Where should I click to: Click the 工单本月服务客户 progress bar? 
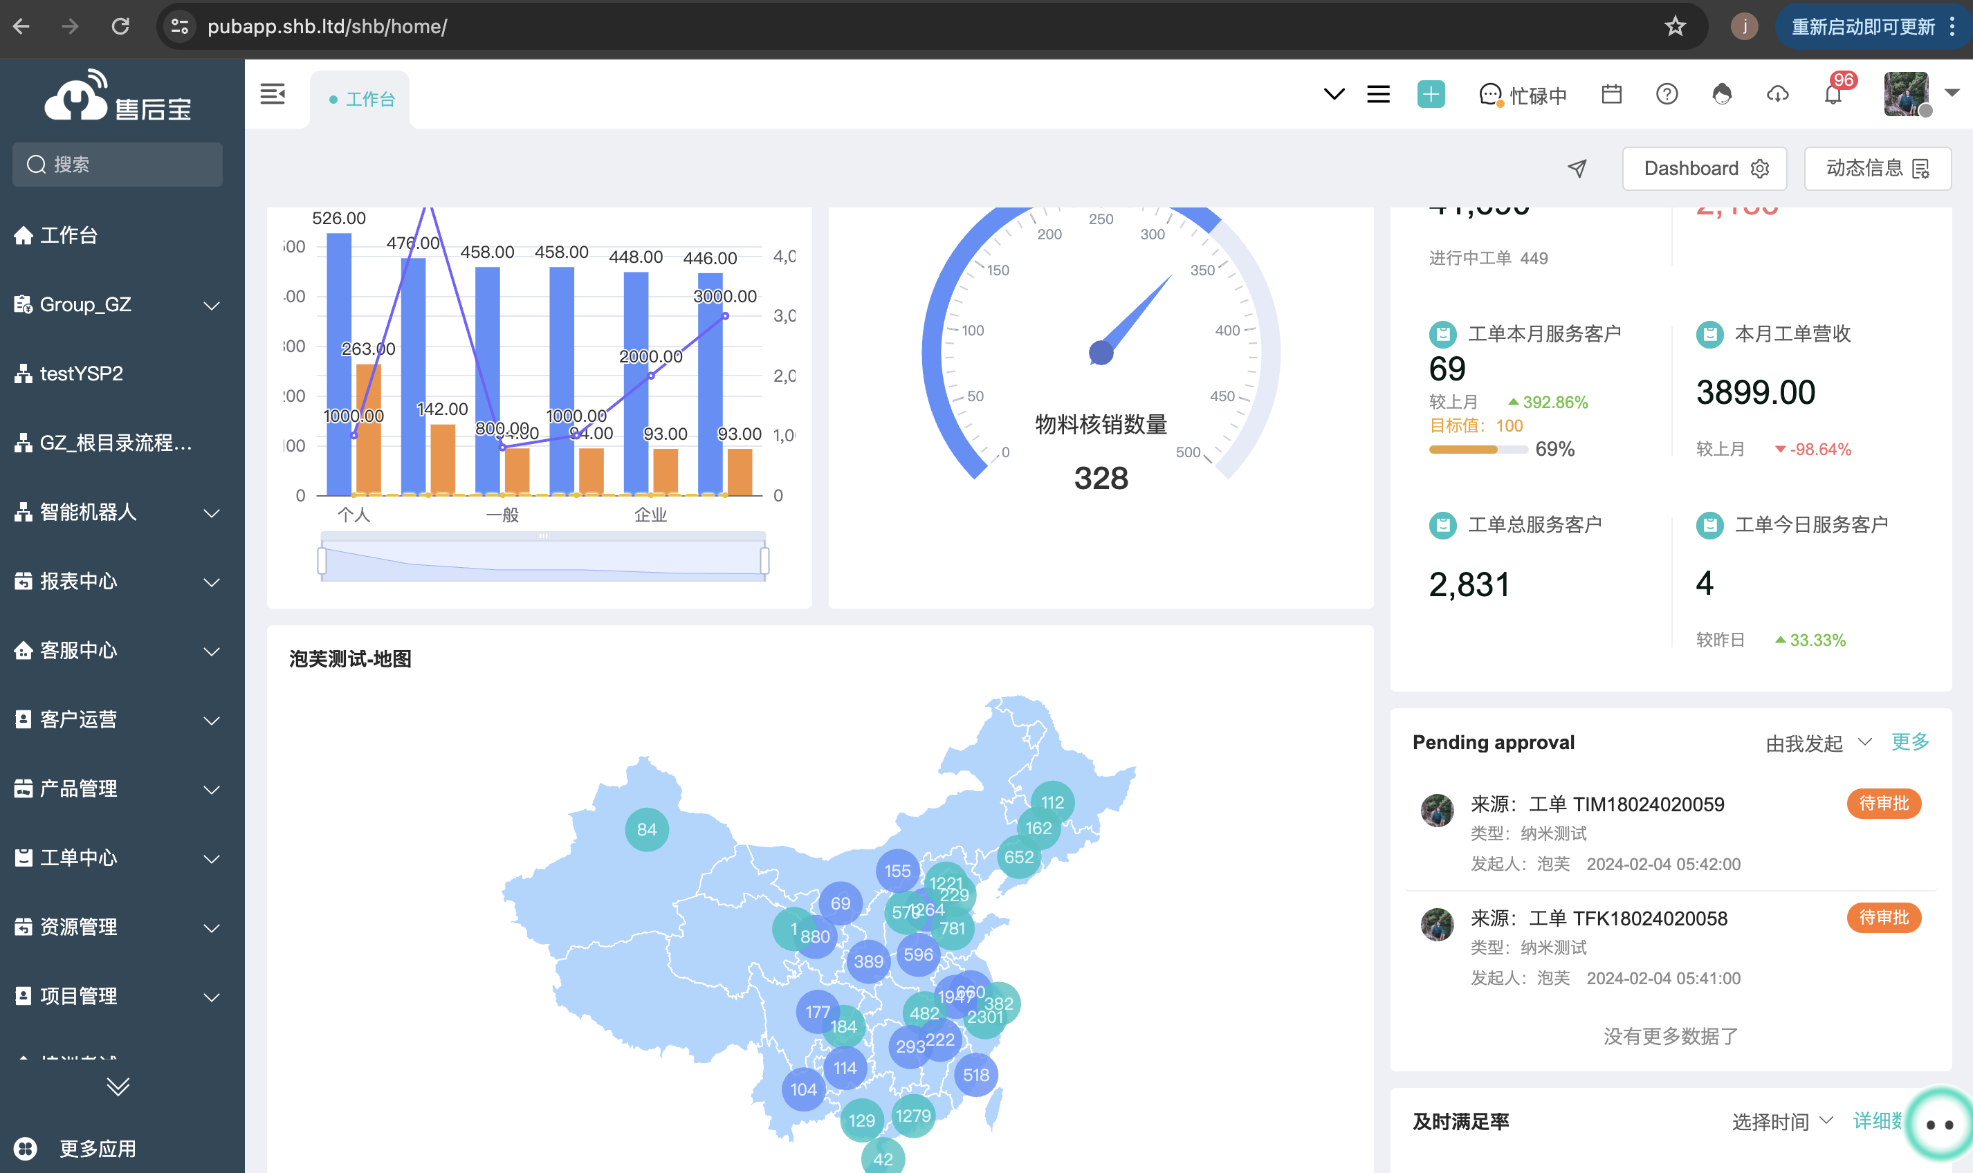[1478, 450]
